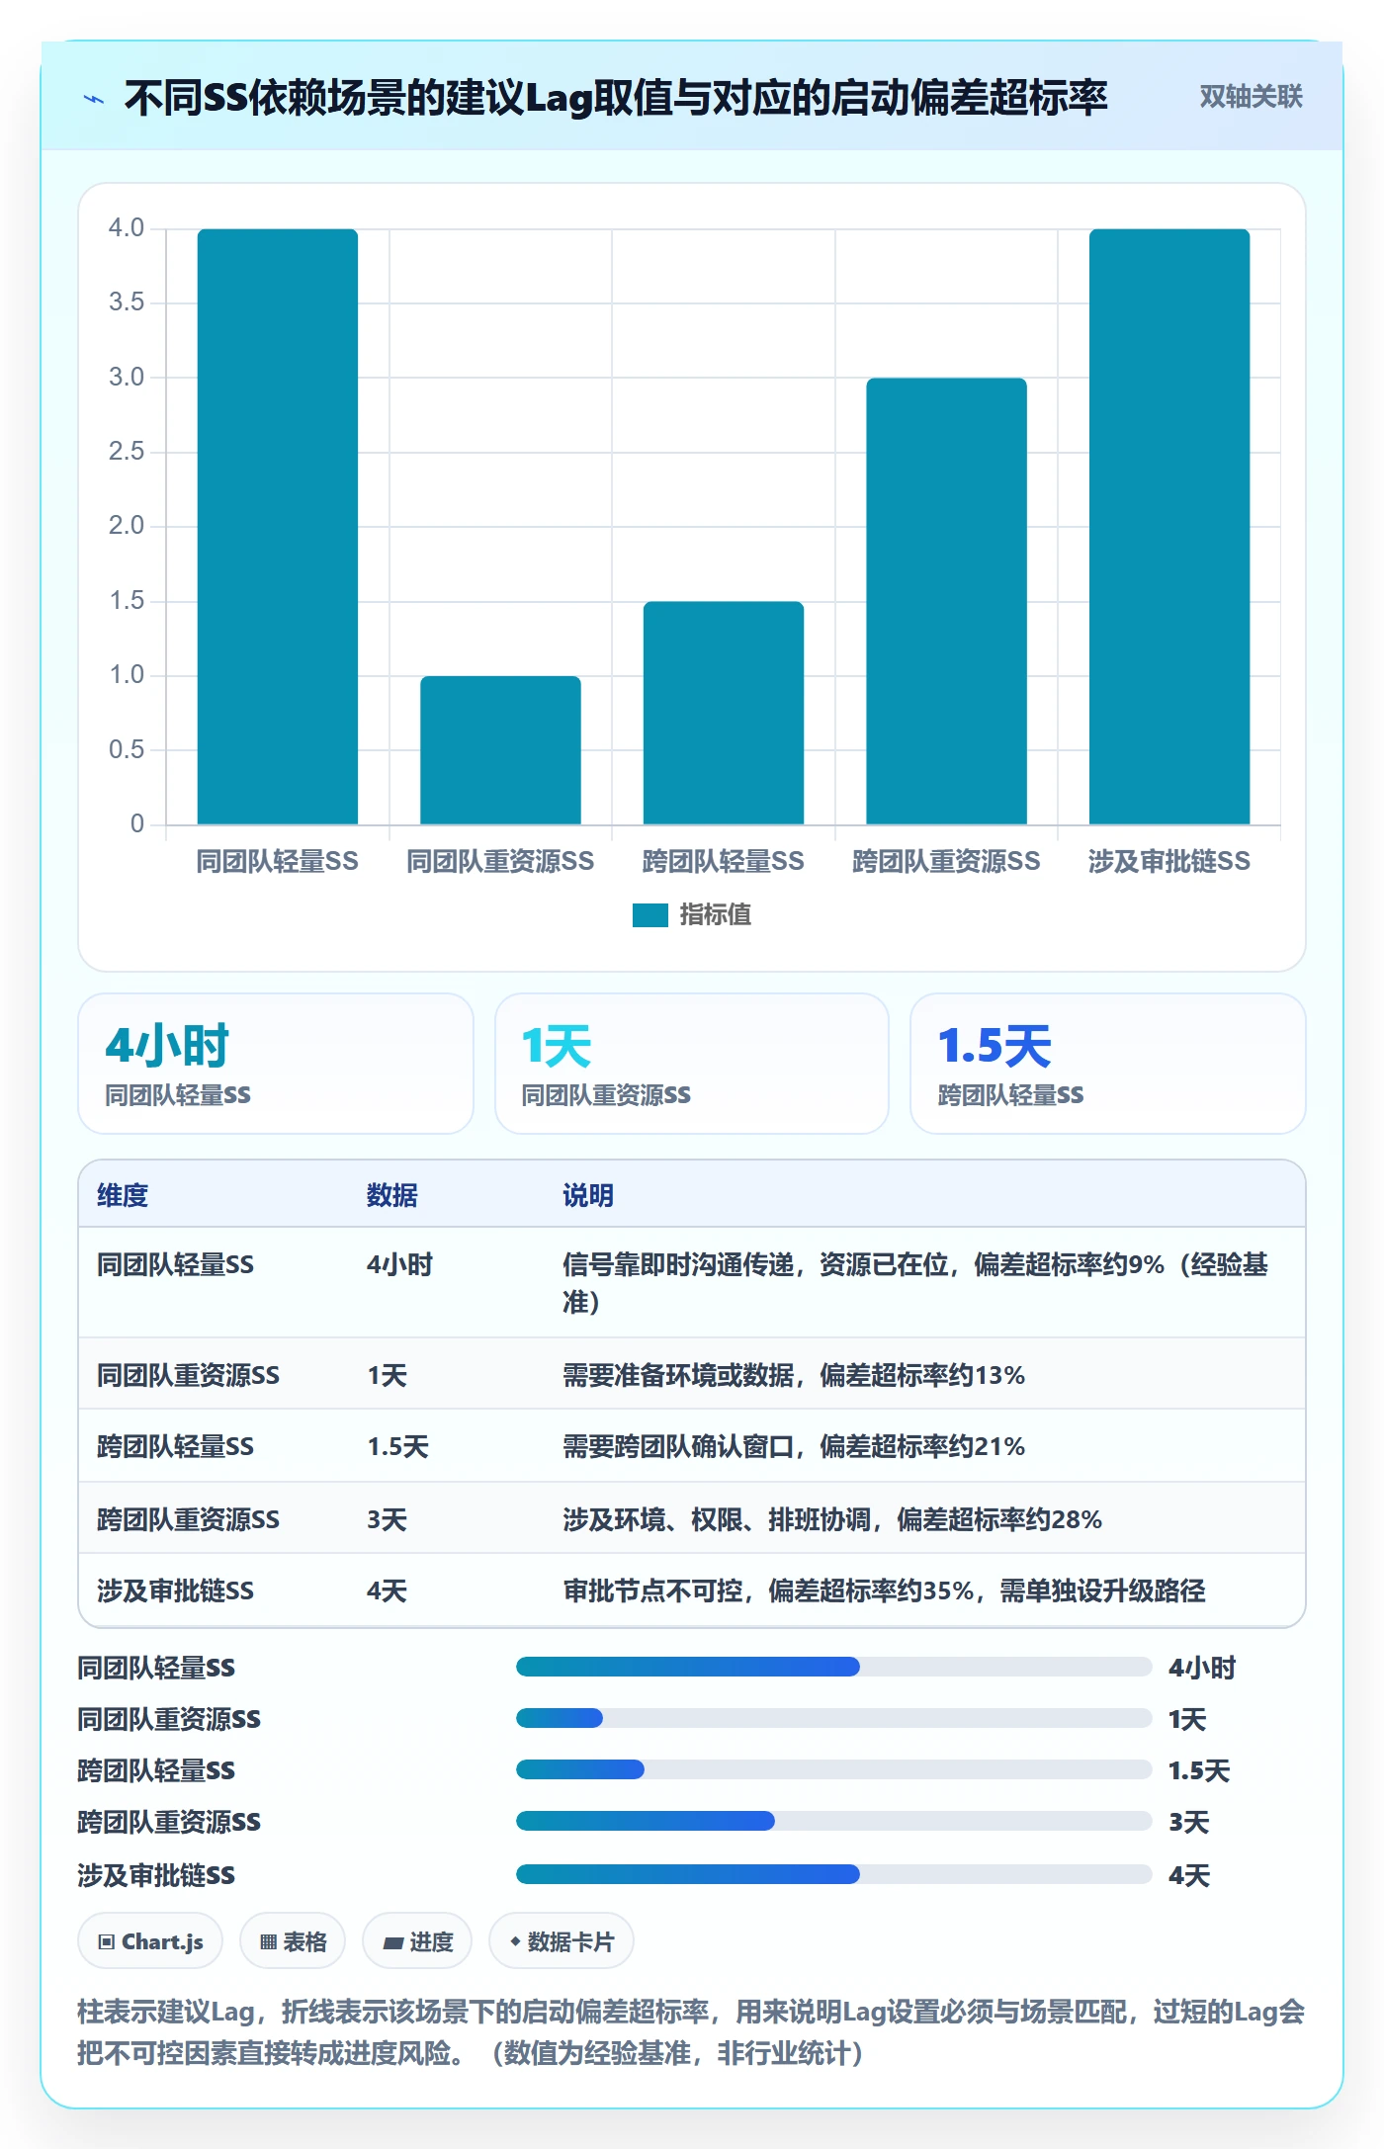Click the 数据 column header
Image resolution: width=1384 pixels, height=2149 pixels.
point(391,1195)
